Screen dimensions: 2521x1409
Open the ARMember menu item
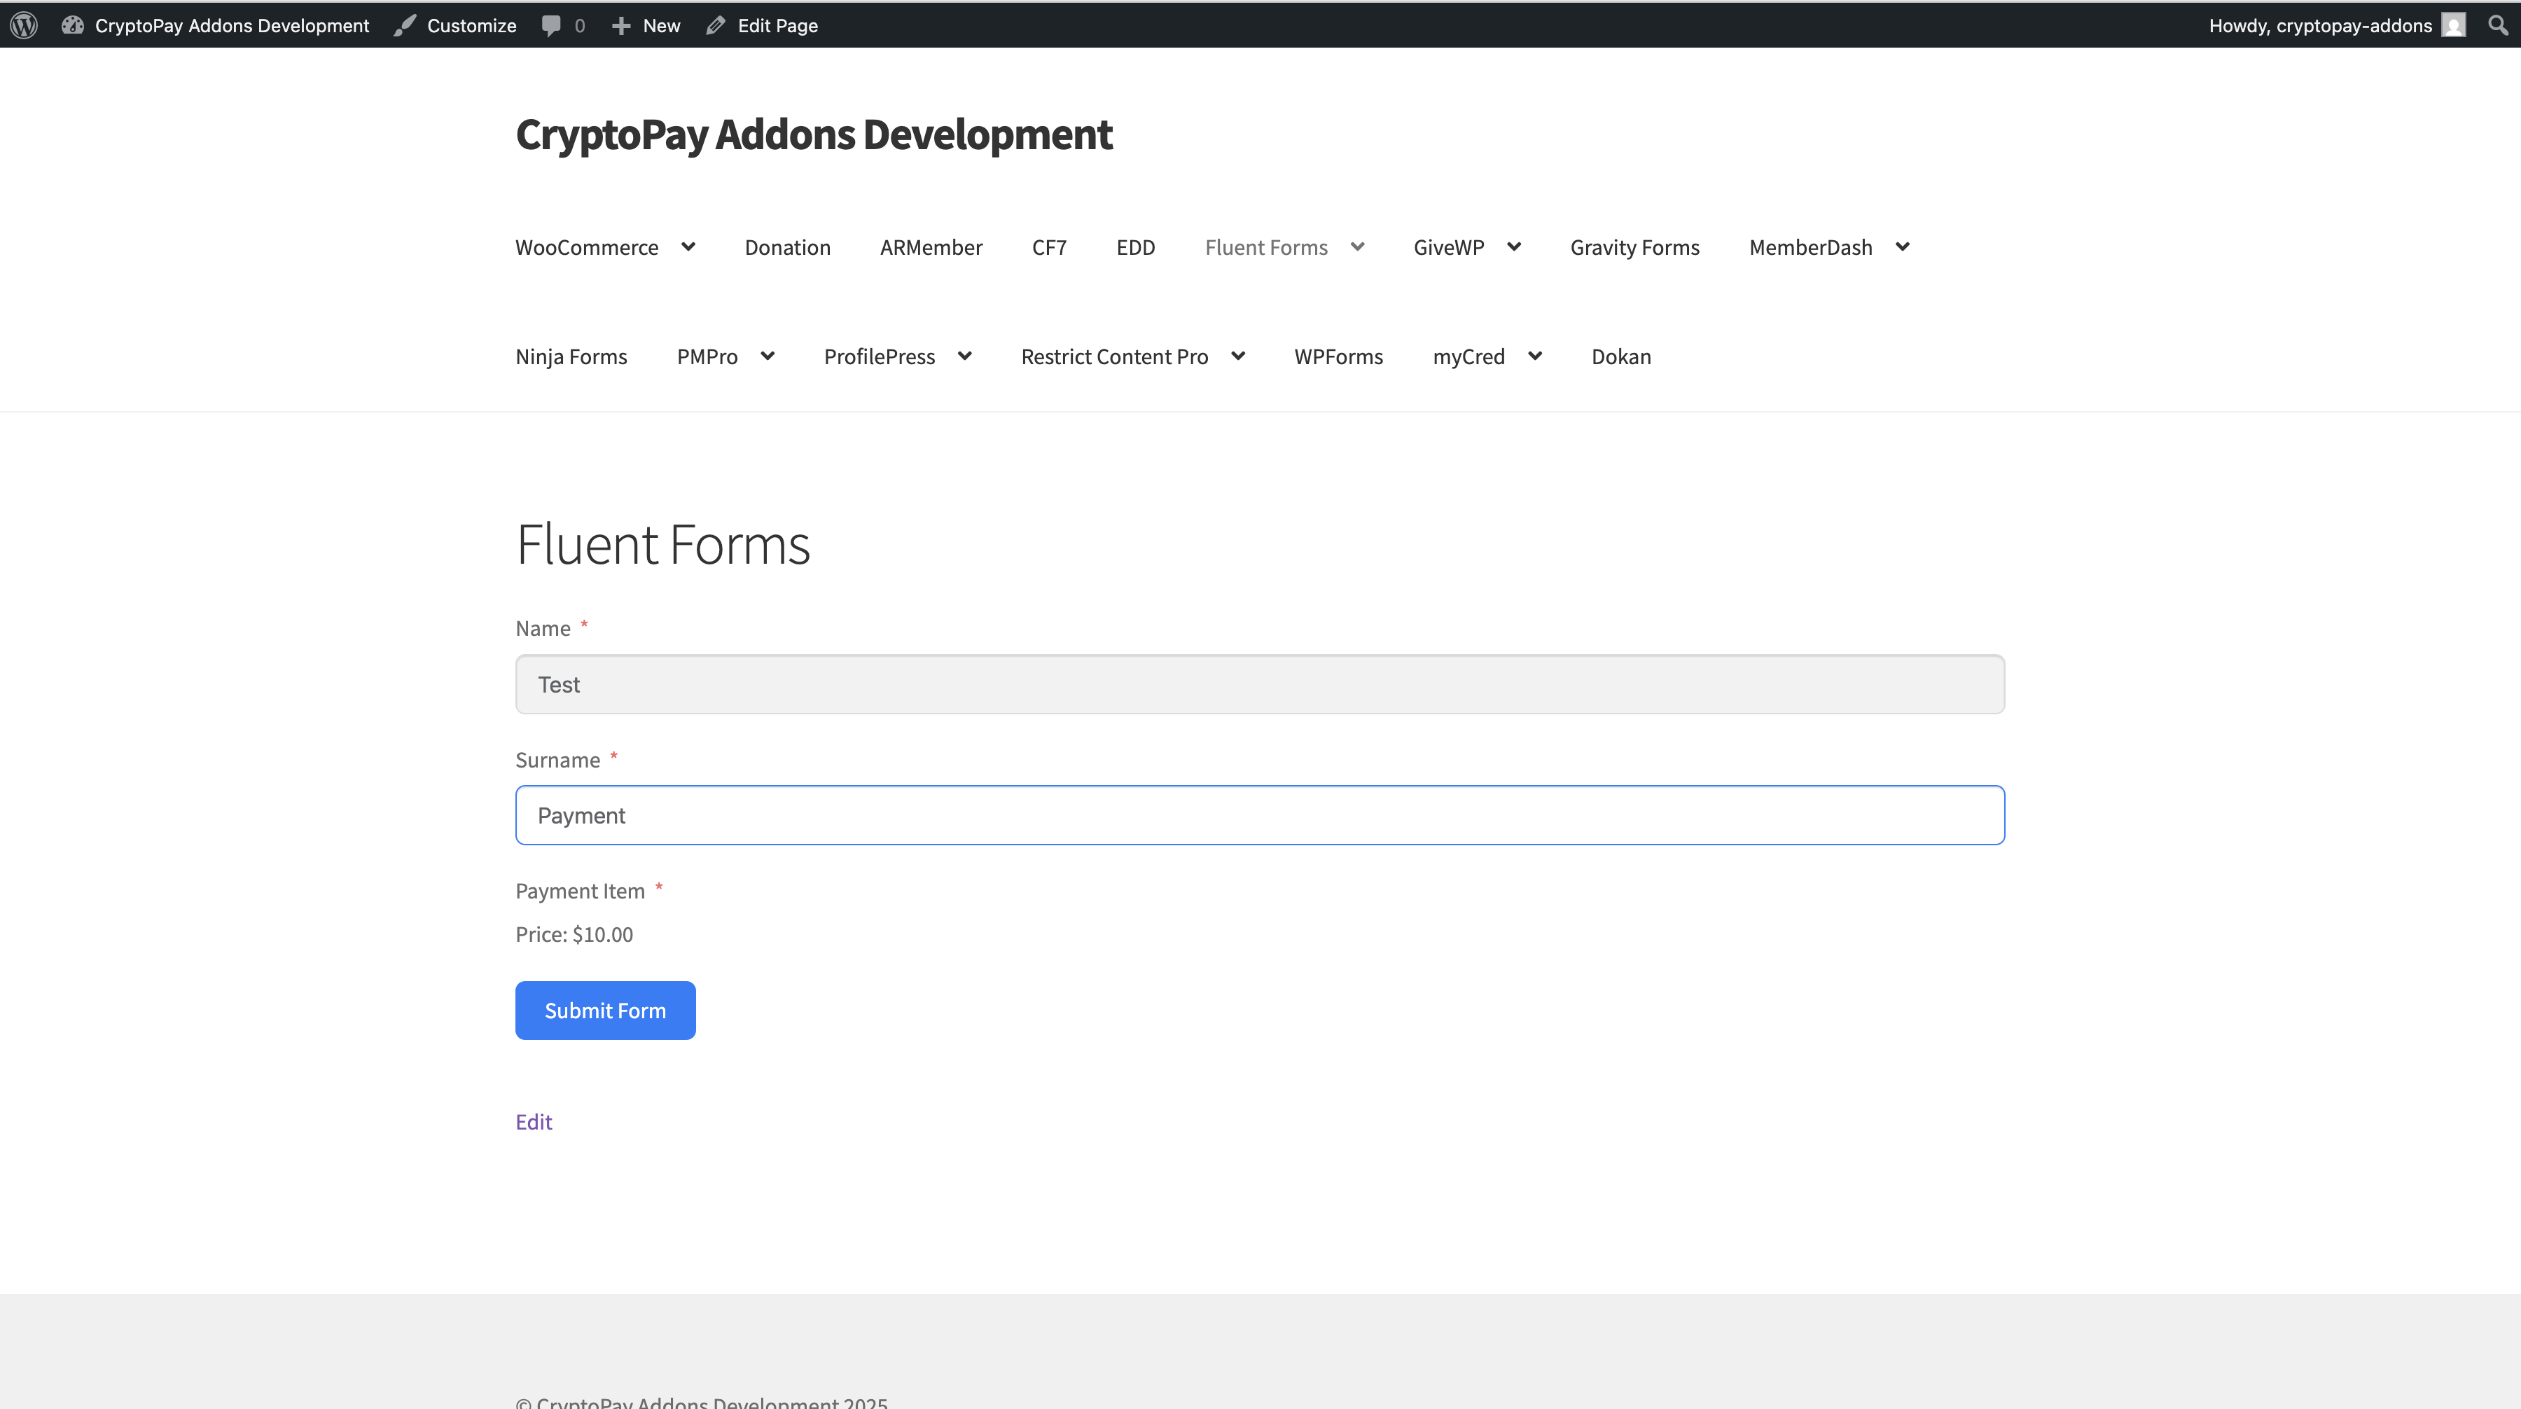pos(931,247)
